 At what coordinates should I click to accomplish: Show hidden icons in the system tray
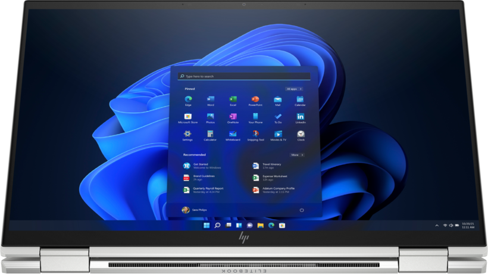click(437, 226)
